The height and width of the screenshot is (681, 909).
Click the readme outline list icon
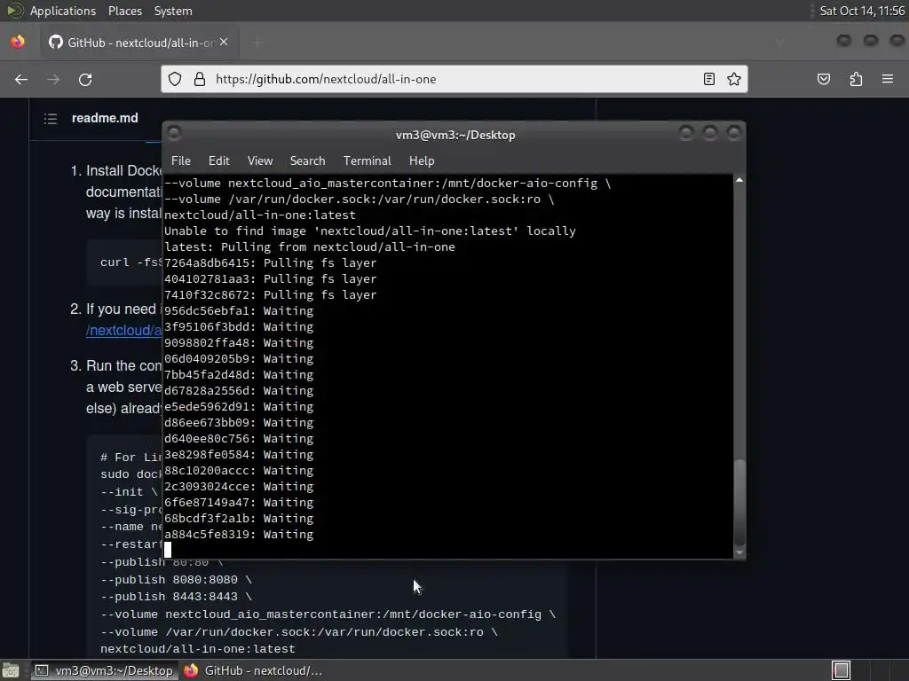(x=51, y=119)
